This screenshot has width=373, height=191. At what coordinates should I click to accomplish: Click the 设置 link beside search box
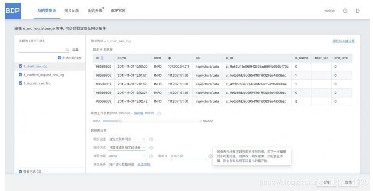point(76,50)
